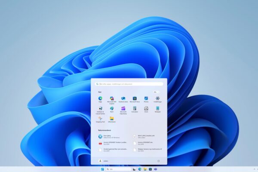Open the Calculator app
This screenshot has width=258, height=172.
(x=135, y=110)
